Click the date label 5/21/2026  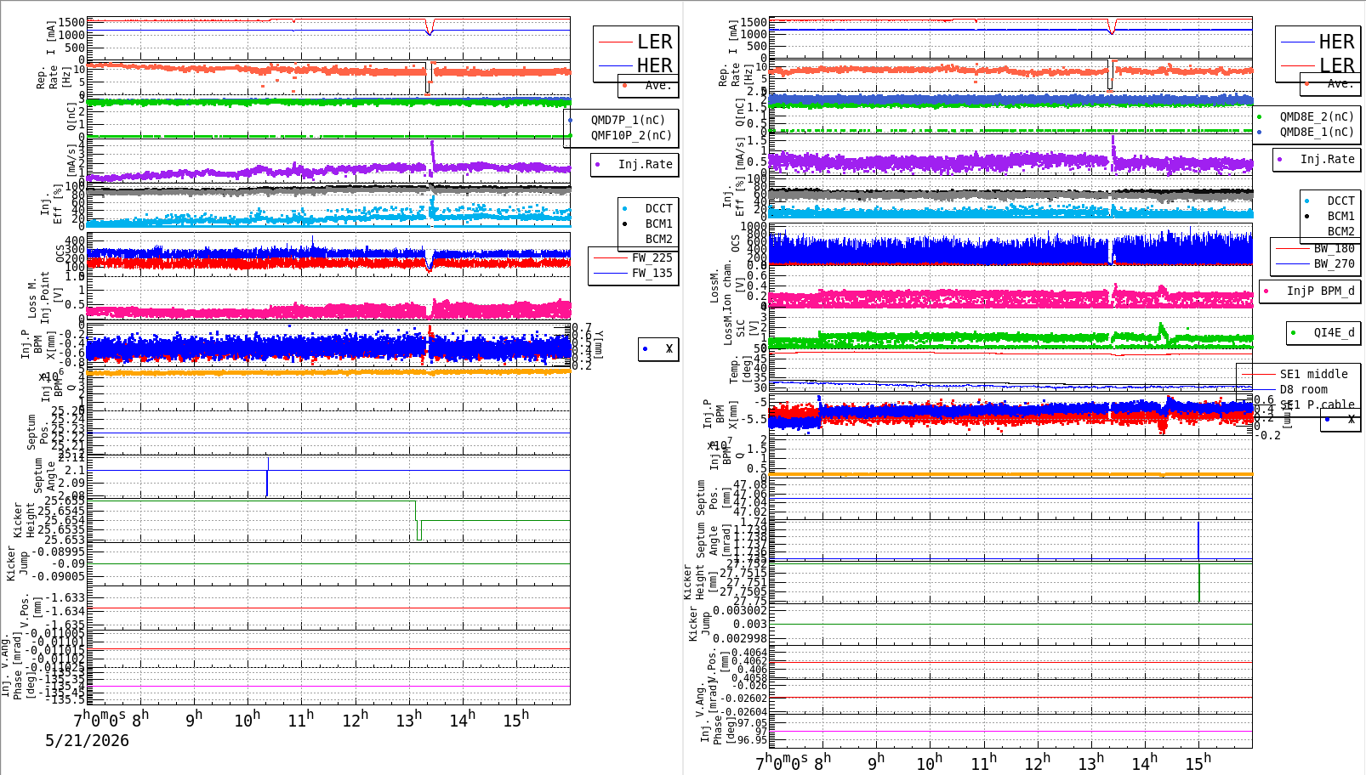click(87, 740)
